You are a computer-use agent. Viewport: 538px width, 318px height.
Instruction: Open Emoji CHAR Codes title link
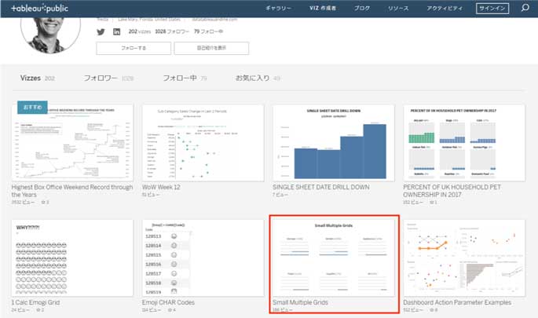[x=171, y=302]
